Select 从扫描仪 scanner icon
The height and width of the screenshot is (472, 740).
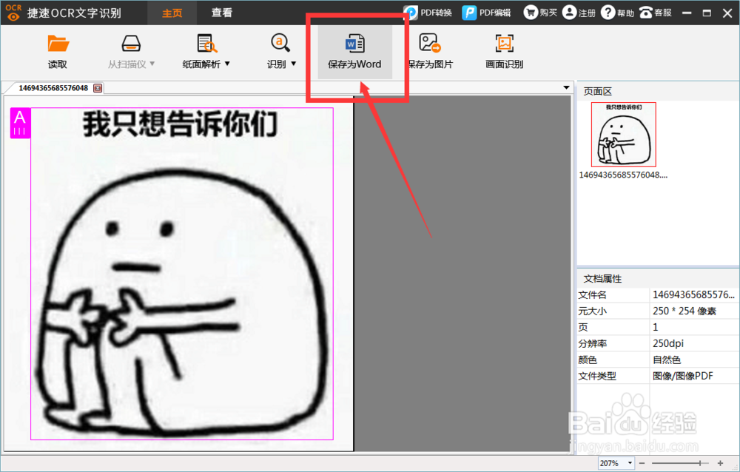(x=131, y=44)
